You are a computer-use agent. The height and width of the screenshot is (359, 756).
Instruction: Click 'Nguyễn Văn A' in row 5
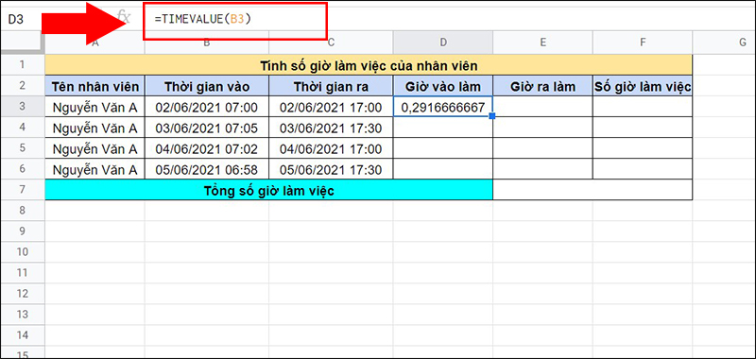tap(95, 148)
